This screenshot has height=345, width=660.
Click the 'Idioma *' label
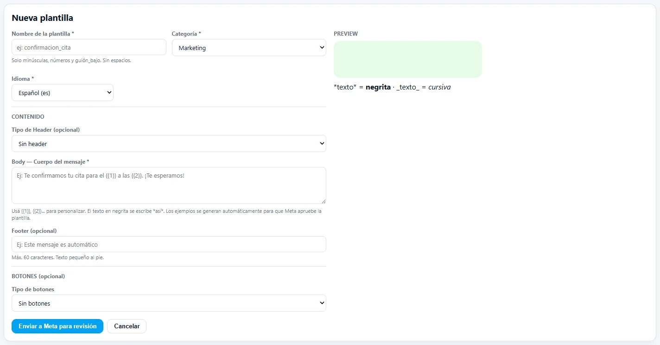(x=23, y=79)
